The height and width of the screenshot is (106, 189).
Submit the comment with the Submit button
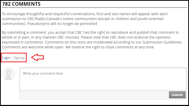pos(177,95)
